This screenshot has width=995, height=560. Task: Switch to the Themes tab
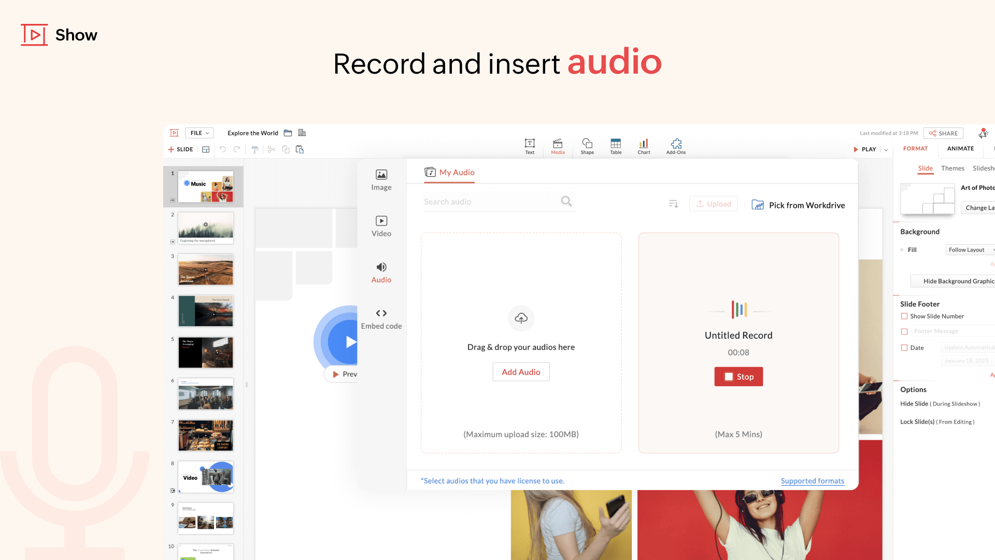(x=953, y=168)
